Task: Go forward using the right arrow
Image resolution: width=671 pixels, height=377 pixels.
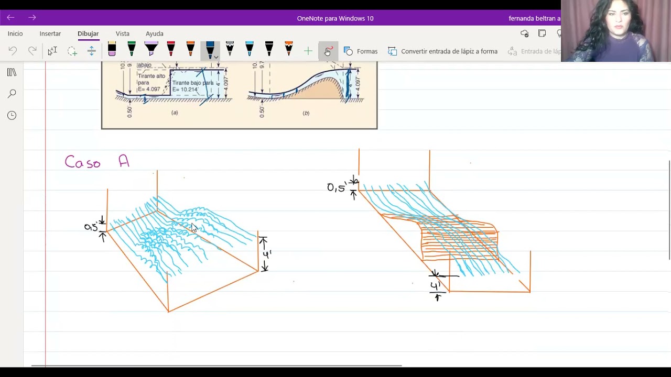Action: 32,18
